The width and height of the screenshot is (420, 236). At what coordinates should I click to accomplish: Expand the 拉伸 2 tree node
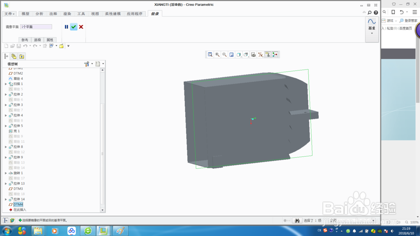6,94
